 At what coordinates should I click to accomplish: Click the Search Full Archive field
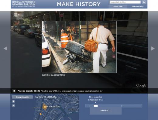pos(125,2)
